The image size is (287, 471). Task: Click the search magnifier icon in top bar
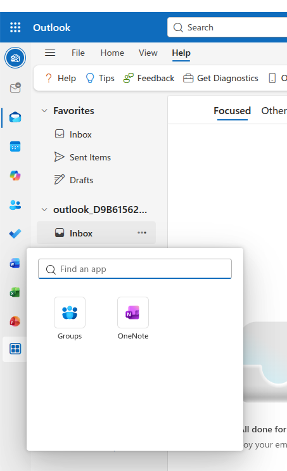[x=178, y=27]
